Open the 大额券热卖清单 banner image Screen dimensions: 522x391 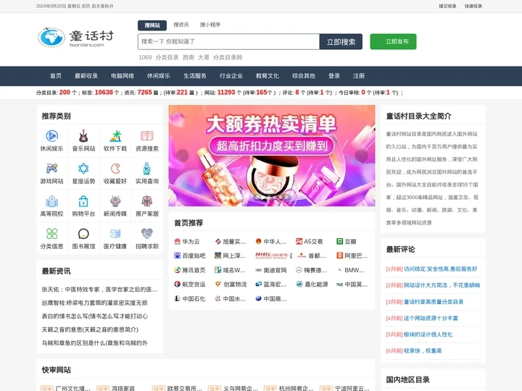pyautogui.click(x=272, y=156)
